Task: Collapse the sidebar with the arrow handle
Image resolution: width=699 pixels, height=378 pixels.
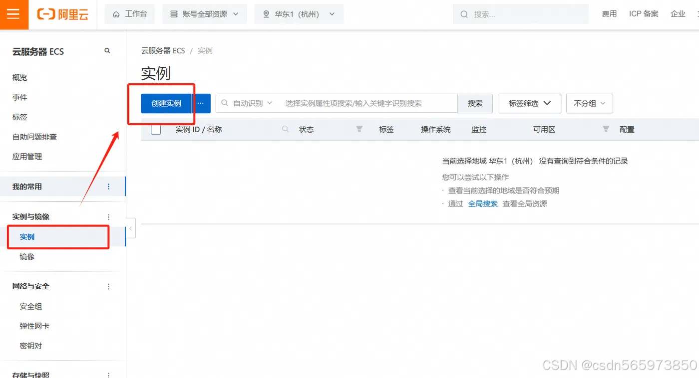Action: point(130,228)
